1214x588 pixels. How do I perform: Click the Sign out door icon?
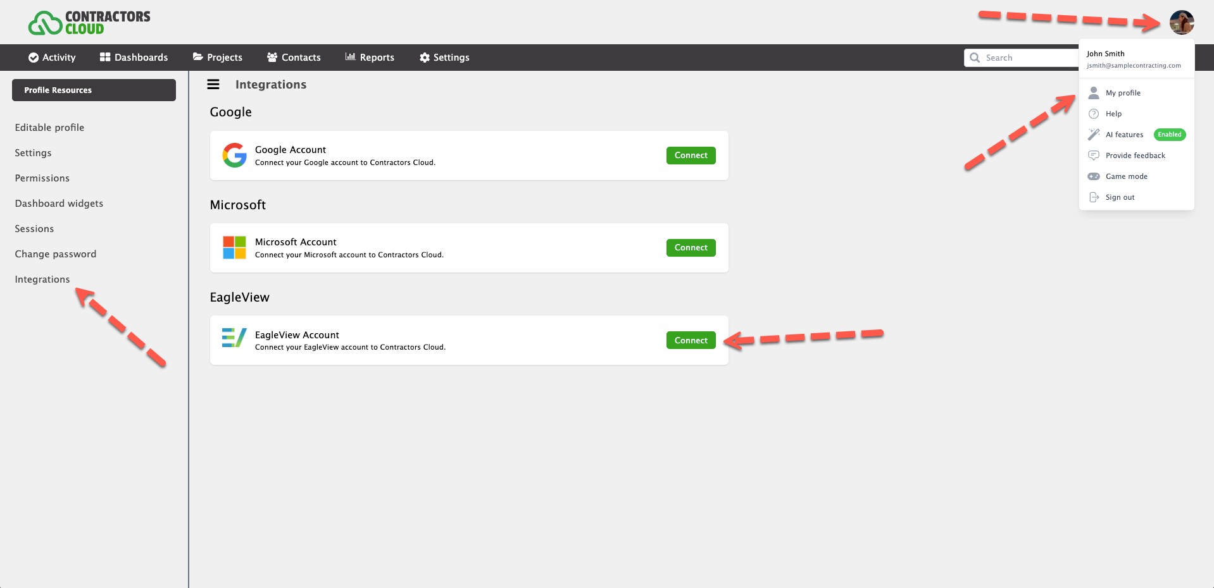click(1093, 197)
